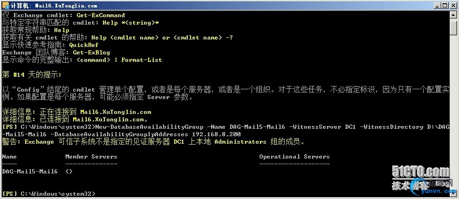The height and width of the screenshot is (199, 459).
Task: Click the Member Servers column header
Action: click(x=91, y=157)
